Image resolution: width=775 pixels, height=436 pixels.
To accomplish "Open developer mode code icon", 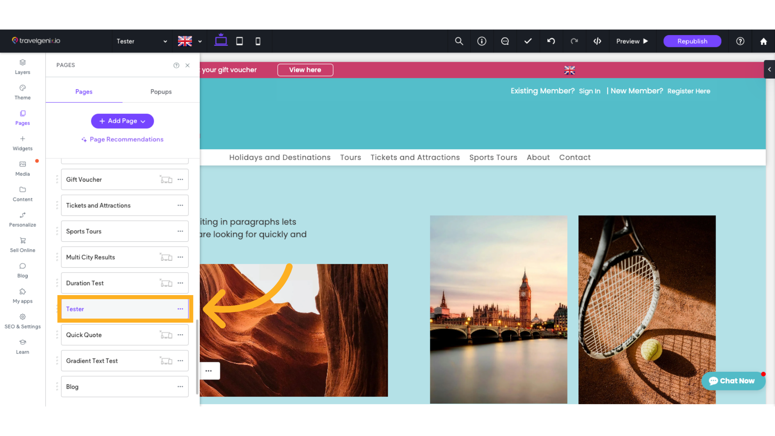I will pos(597,41).
